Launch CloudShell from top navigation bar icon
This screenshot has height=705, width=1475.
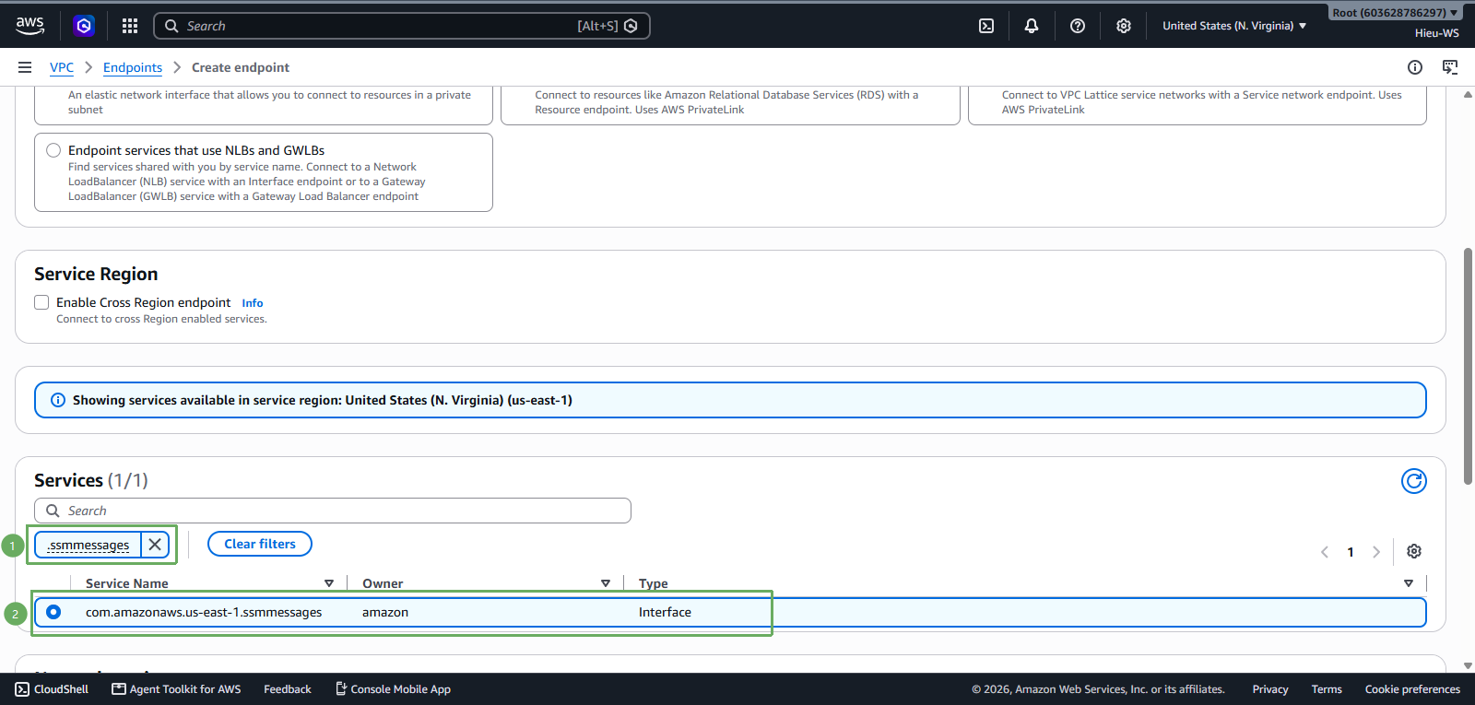(x=986, y=26)
